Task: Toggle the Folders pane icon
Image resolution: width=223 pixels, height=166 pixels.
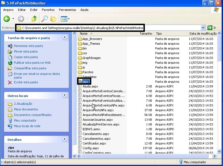Action: 53,19
